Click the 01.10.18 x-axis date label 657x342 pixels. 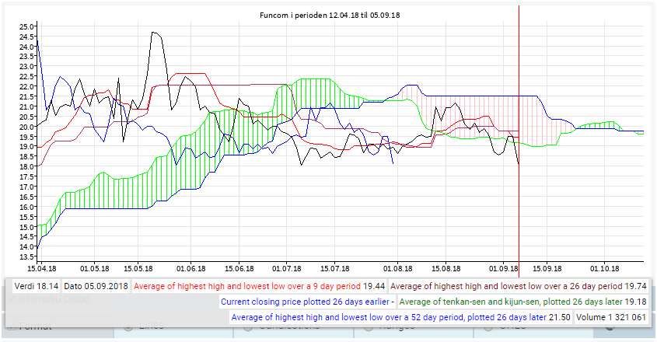coord(605,269)
